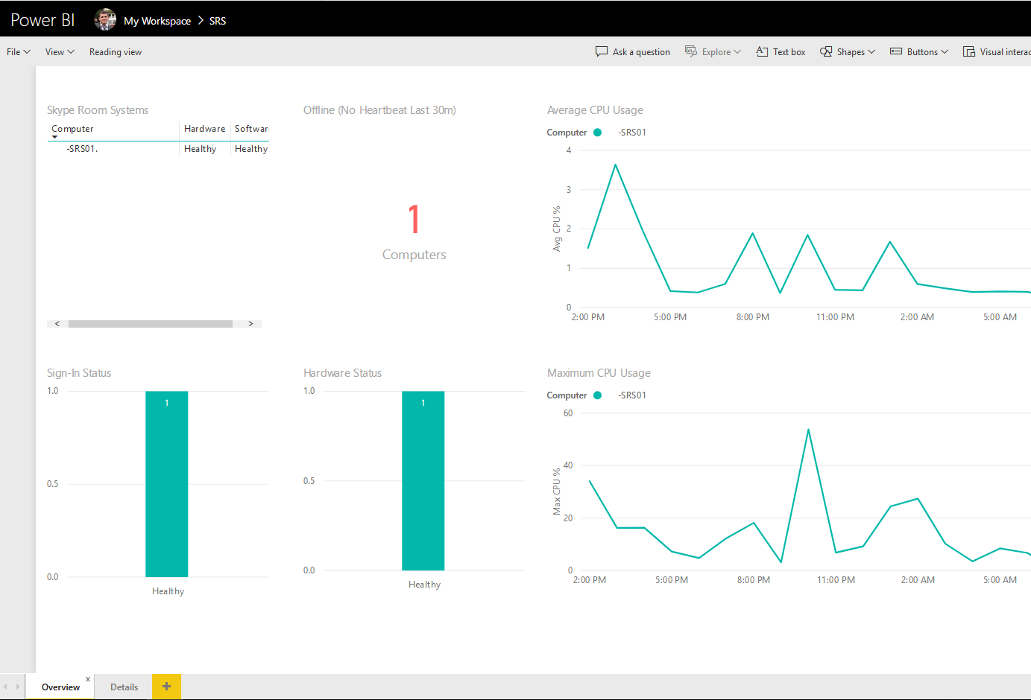The height and width of the screenshot is (700, 1031).
Task: Add a new report page with plus button
Action: tap(166, 687)
